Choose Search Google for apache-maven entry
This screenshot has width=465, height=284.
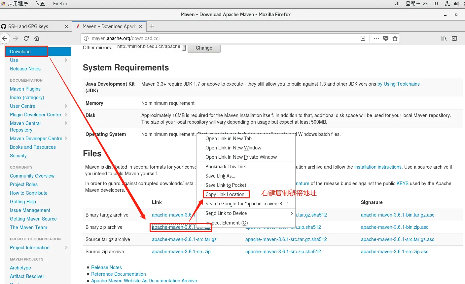pyautogui.click(x=245, y=204)
